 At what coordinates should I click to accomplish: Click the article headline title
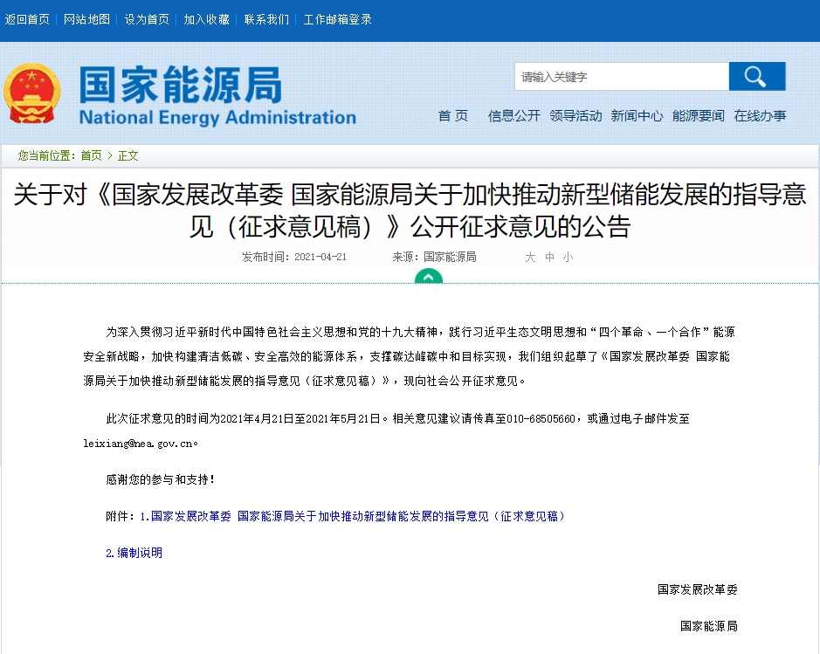[410, 210]
